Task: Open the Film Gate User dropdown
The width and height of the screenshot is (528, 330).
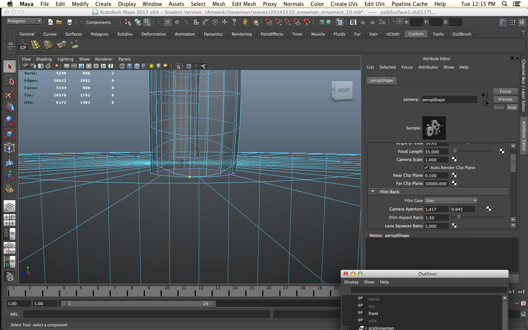Action: tap(451, 201)
